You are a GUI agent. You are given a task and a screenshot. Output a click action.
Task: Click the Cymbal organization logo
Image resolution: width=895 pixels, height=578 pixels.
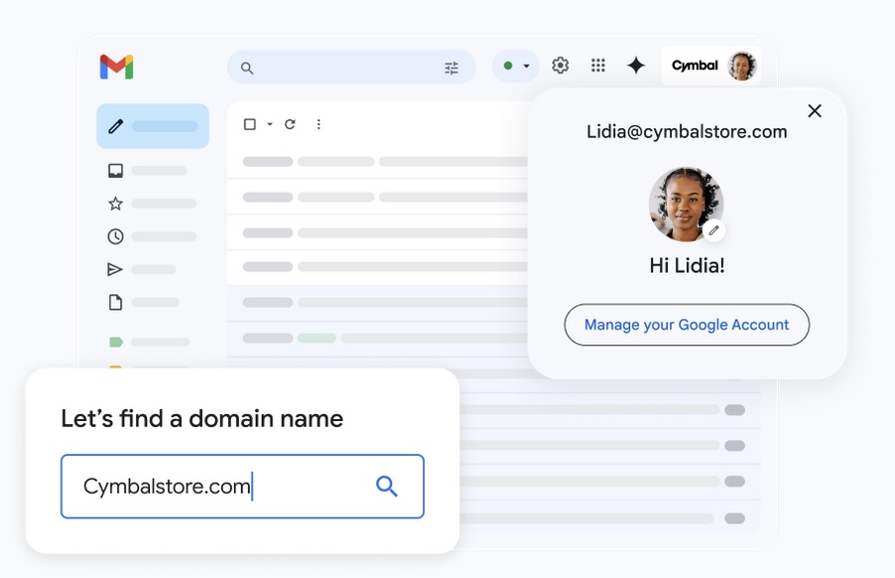click(695, 66)
